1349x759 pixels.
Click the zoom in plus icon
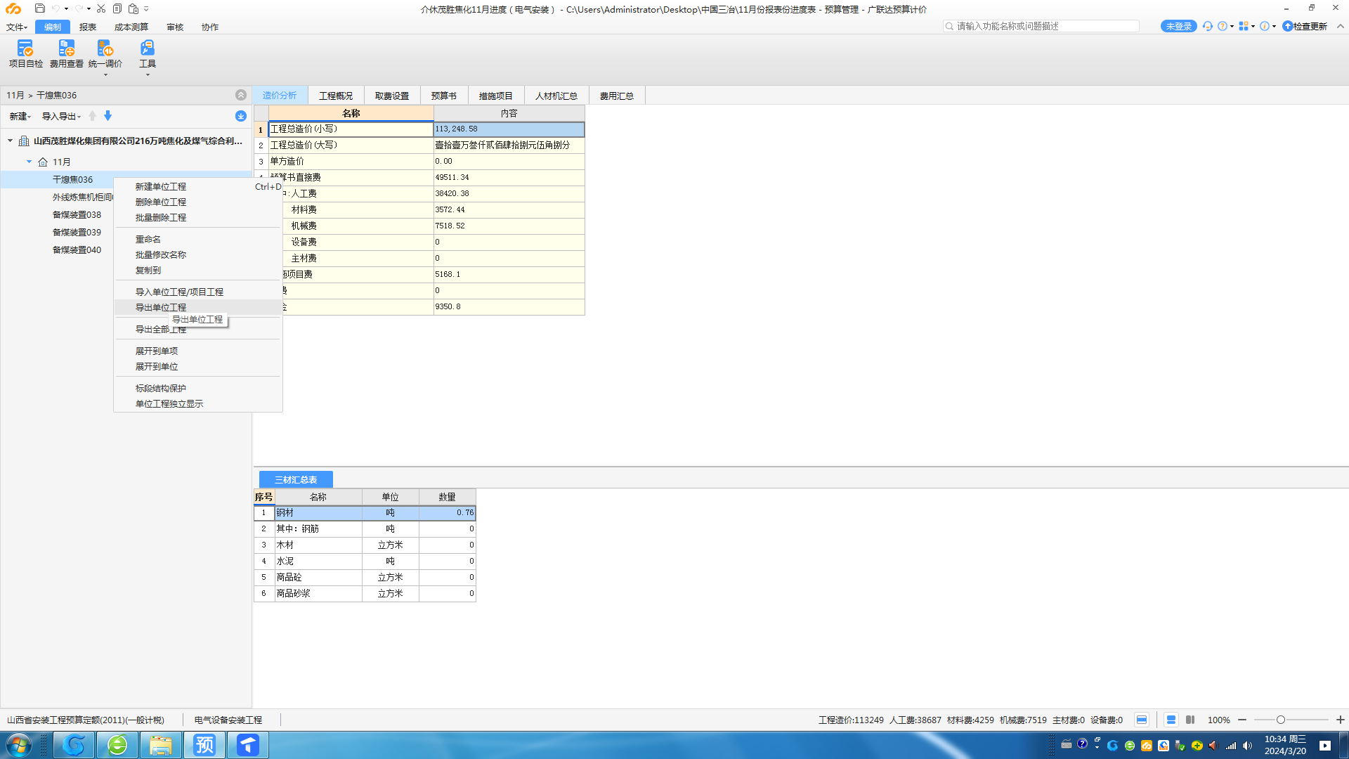[1341, 720]
